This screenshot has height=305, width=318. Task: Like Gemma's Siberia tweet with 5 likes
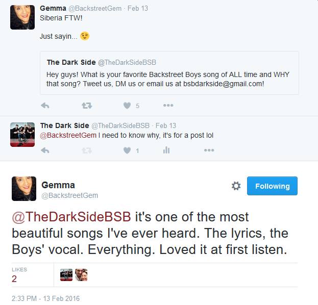128,106
